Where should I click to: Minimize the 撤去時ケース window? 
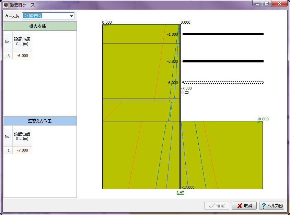[x=257, y=3]
